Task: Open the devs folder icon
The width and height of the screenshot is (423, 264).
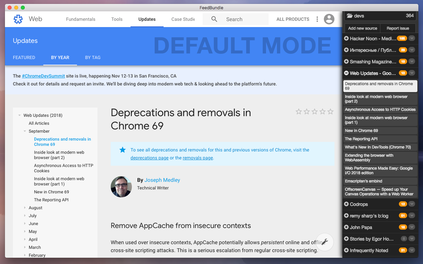Action: coord(349,16)
